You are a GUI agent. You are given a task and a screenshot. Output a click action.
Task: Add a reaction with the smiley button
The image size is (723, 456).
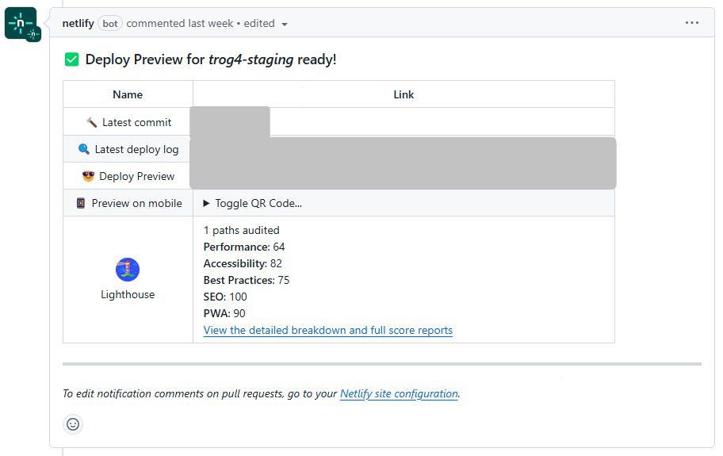[73, 424]
